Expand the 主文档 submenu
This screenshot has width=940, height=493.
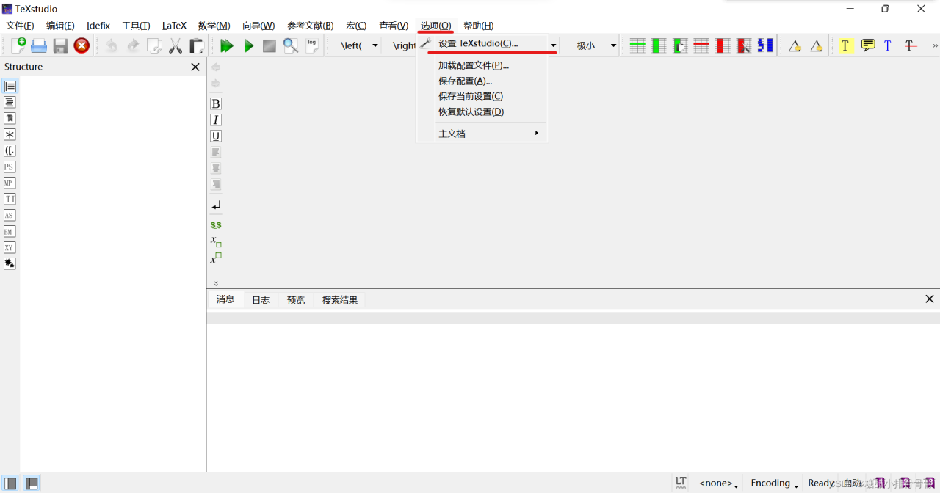click(482, 134)
